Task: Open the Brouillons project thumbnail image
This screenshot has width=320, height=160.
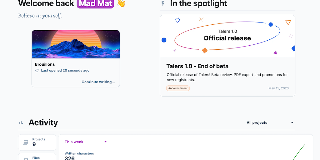Action: click(76, 44)
